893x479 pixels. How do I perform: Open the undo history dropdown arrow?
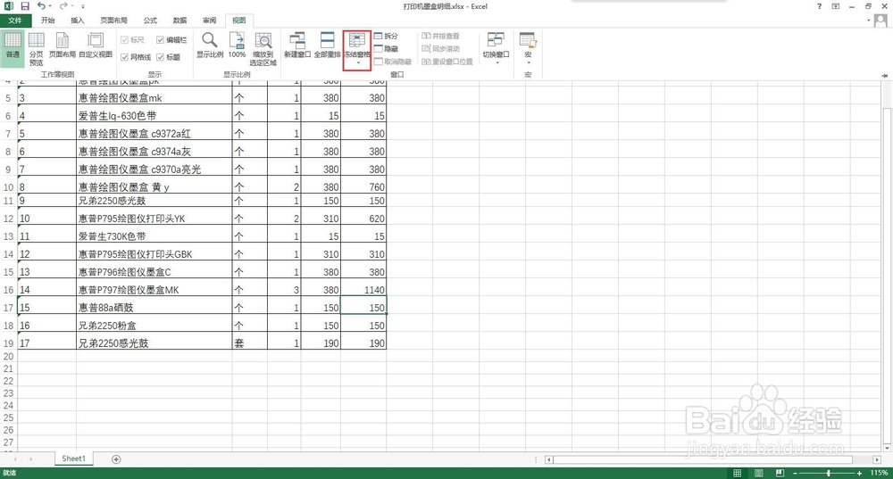point(50,6)
